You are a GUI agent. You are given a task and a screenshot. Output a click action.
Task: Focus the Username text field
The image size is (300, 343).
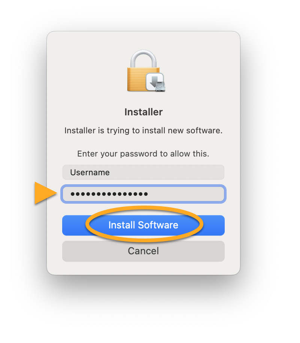pos(143,172)
